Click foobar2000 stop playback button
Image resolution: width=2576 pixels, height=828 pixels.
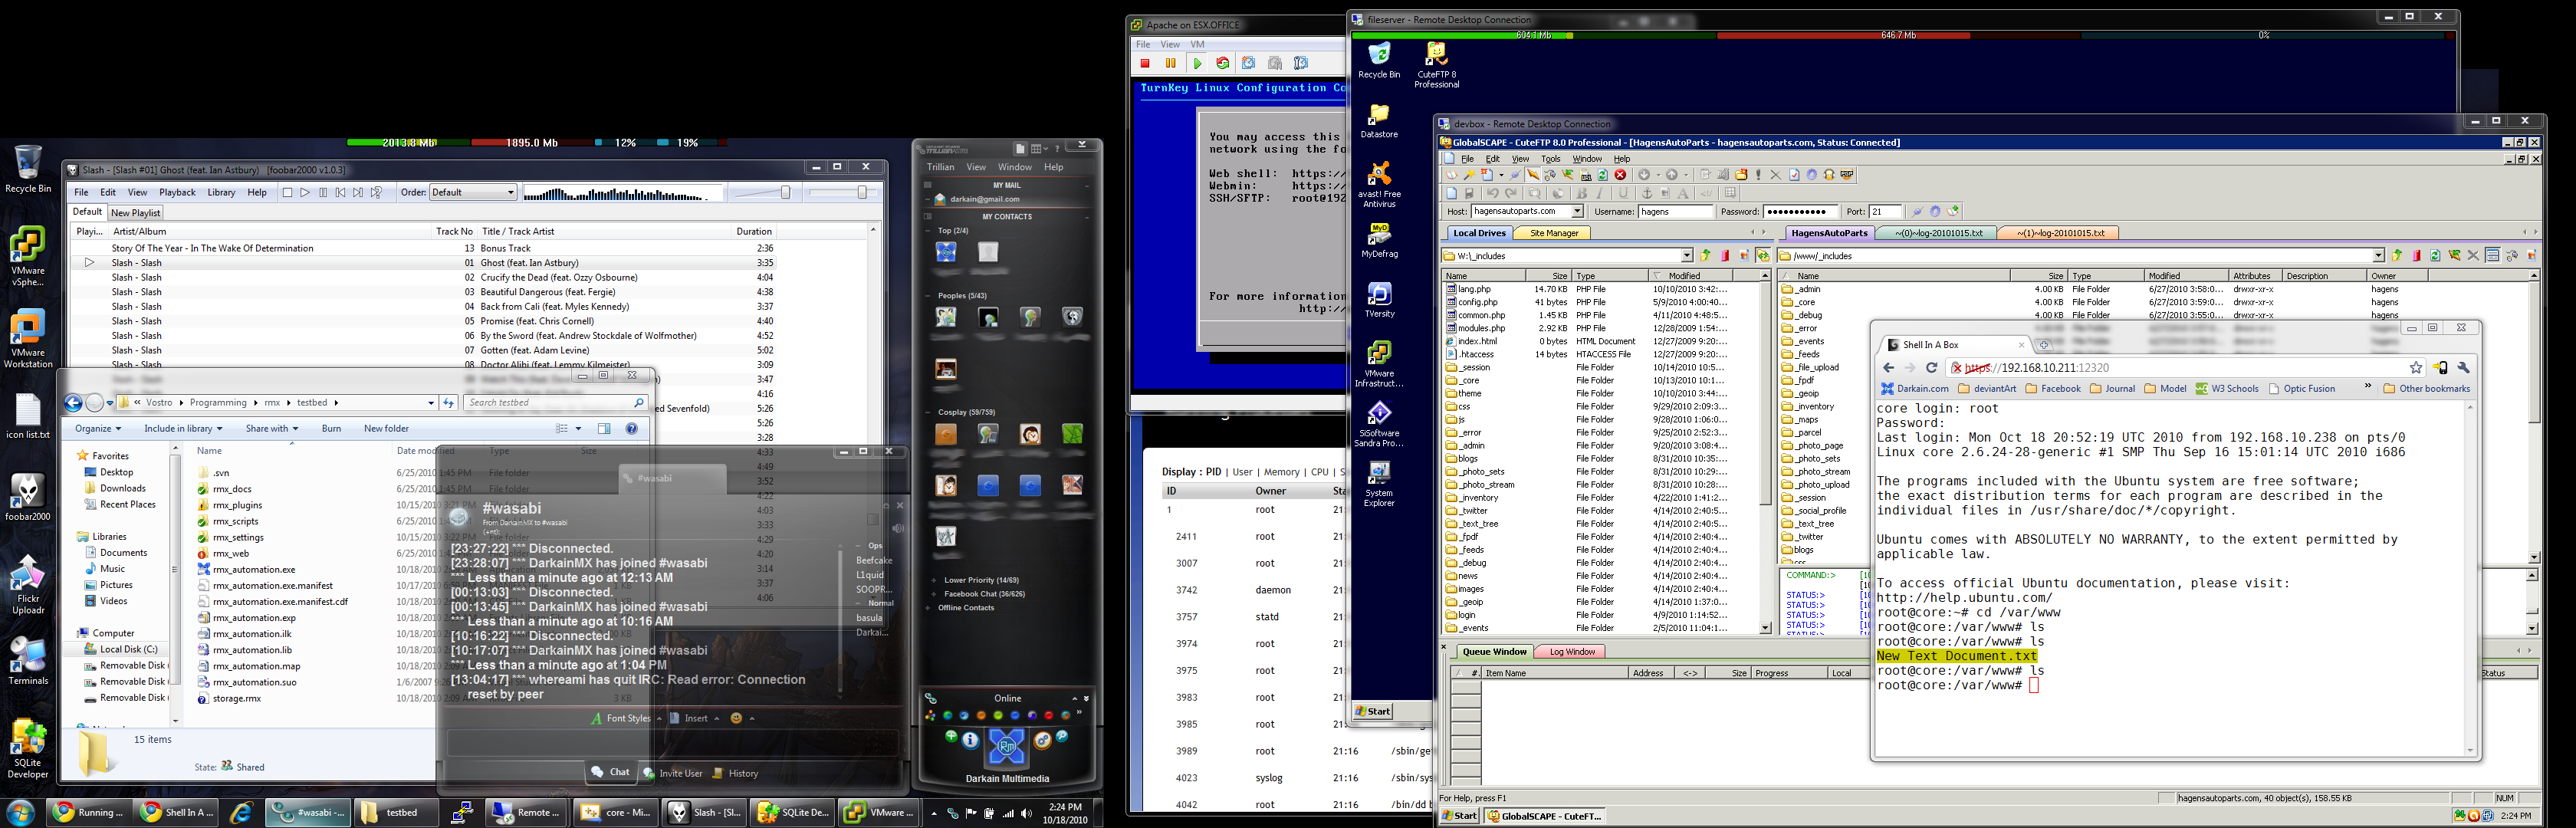pos(287,193)
